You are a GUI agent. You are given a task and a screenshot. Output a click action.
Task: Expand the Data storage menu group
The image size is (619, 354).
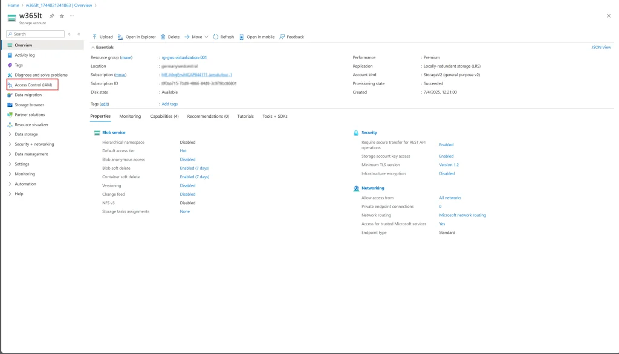10,134
